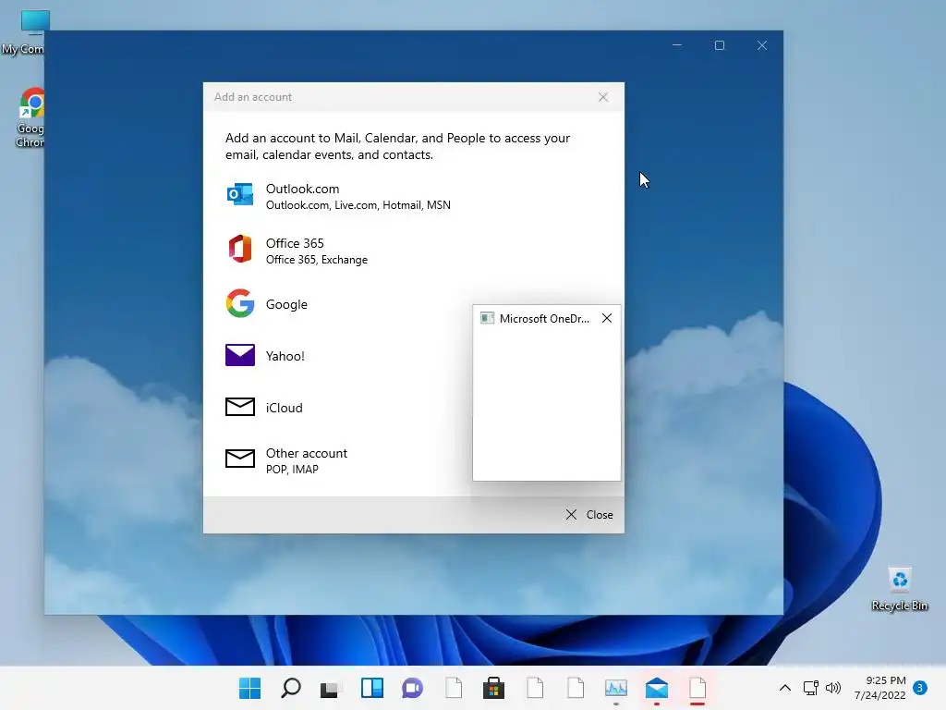Image resolution: width=946 pixels, height=710 pixels.
Task: Open Task View from the taskbar
Action: tap(331, 688)
